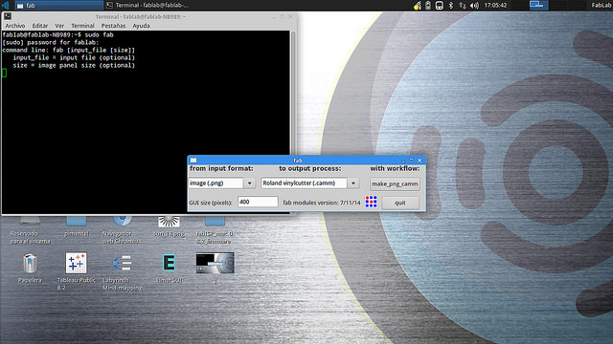The height and width of the screenshot is (344, 613).
Task: Open the fabISP firmware folder on desktop
Action: (215, 221)
